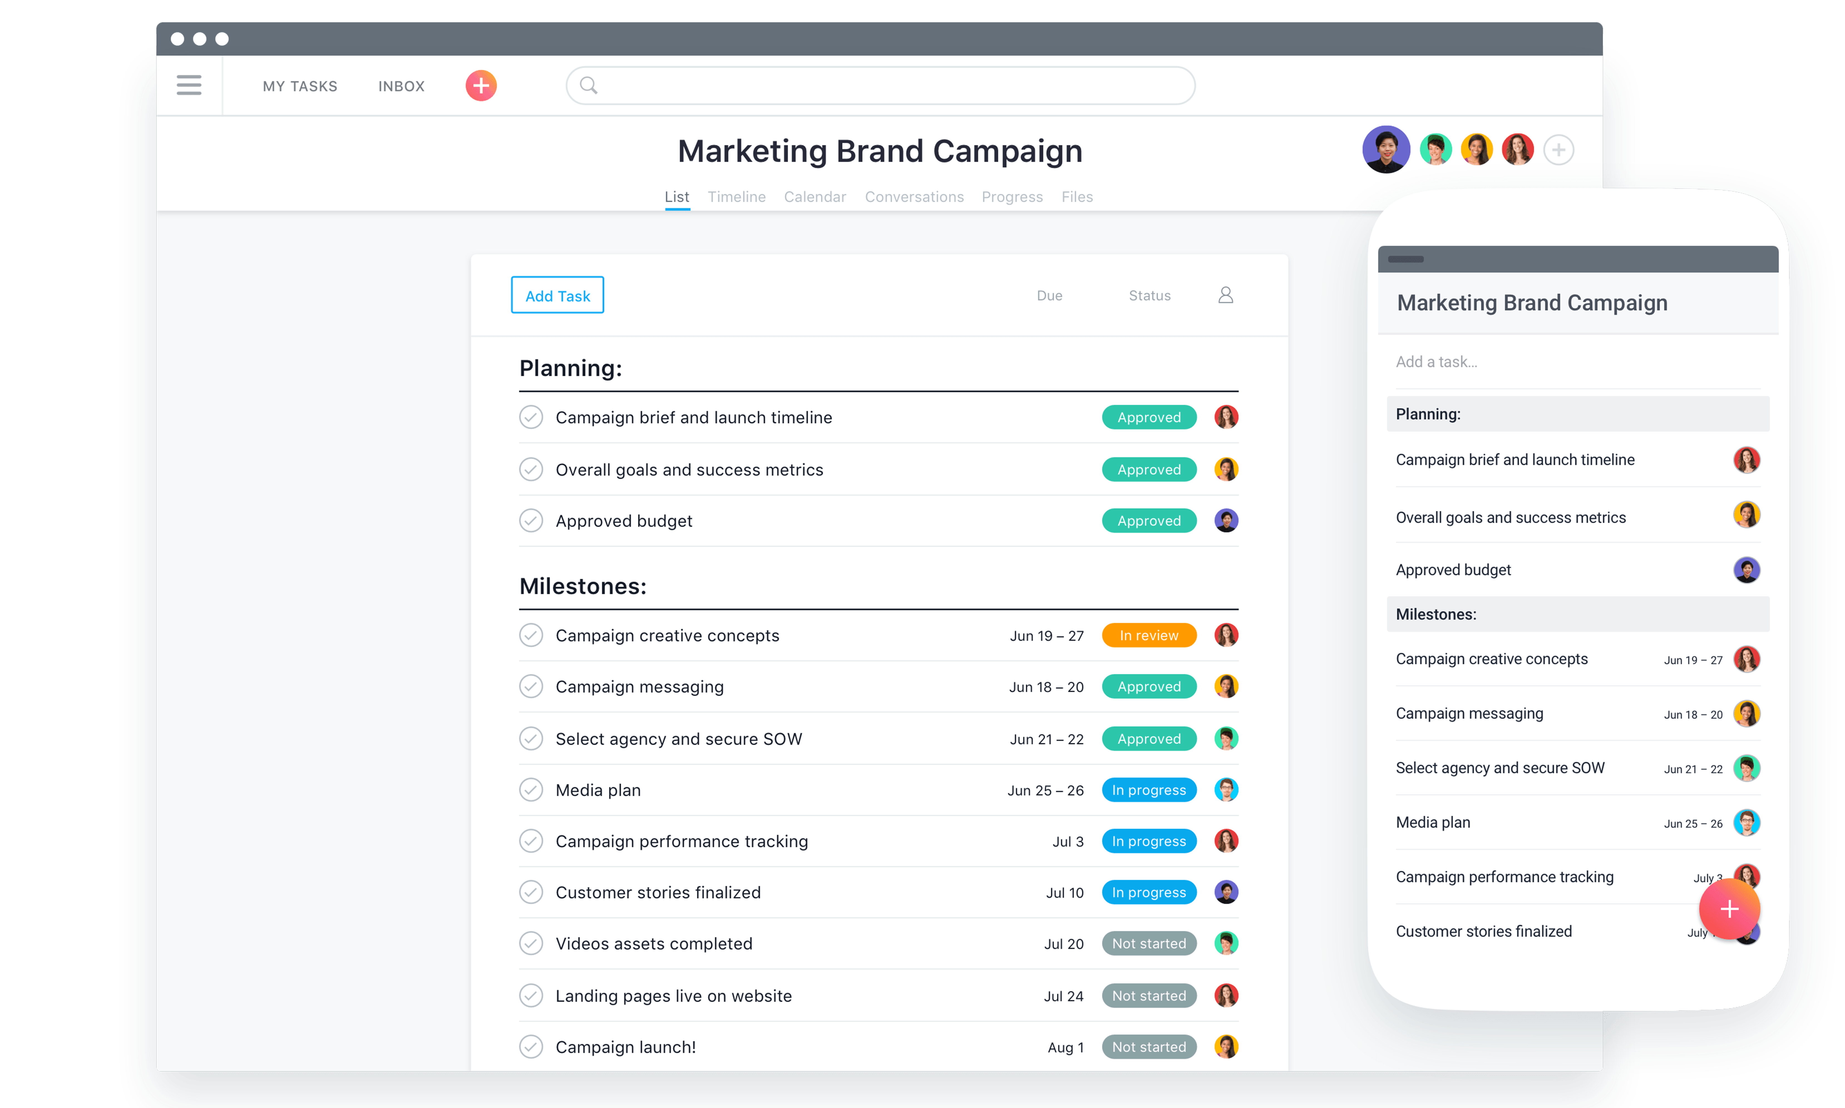Viewport: 1845px width, 1108px height.
Task: Mark Overall goals and success metrics complete
Action: point(531,469)
